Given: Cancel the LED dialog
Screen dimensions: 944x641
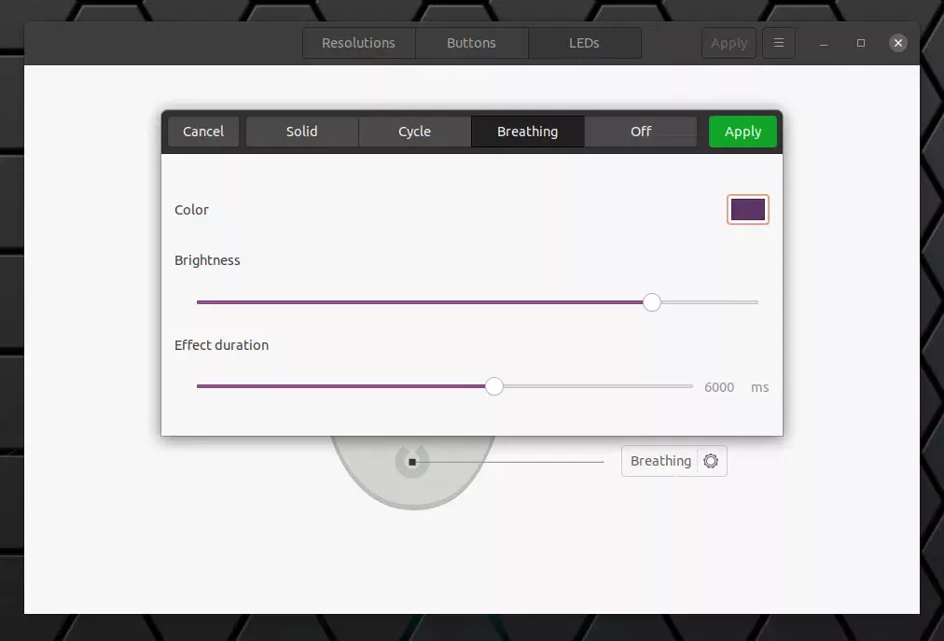Looking at the screenshot, I should [x=203, y=132].
